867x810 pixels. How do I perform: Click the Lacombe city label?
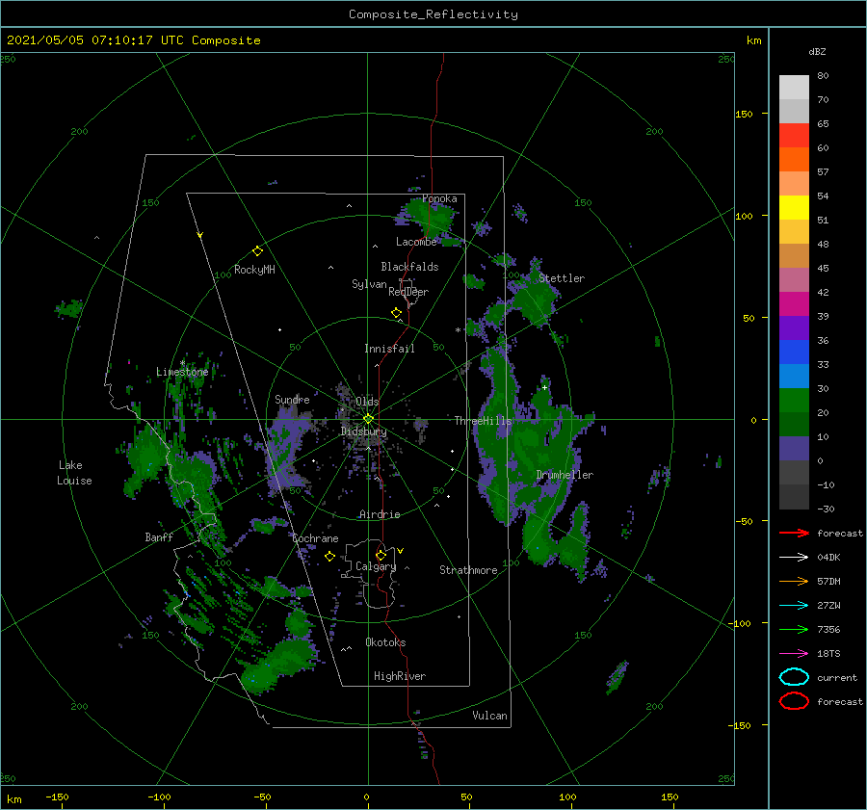pos(416,242)
